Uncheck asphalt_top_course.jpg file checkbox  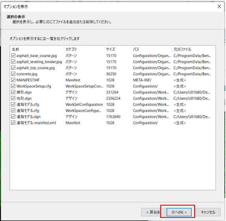coord(13,68)
